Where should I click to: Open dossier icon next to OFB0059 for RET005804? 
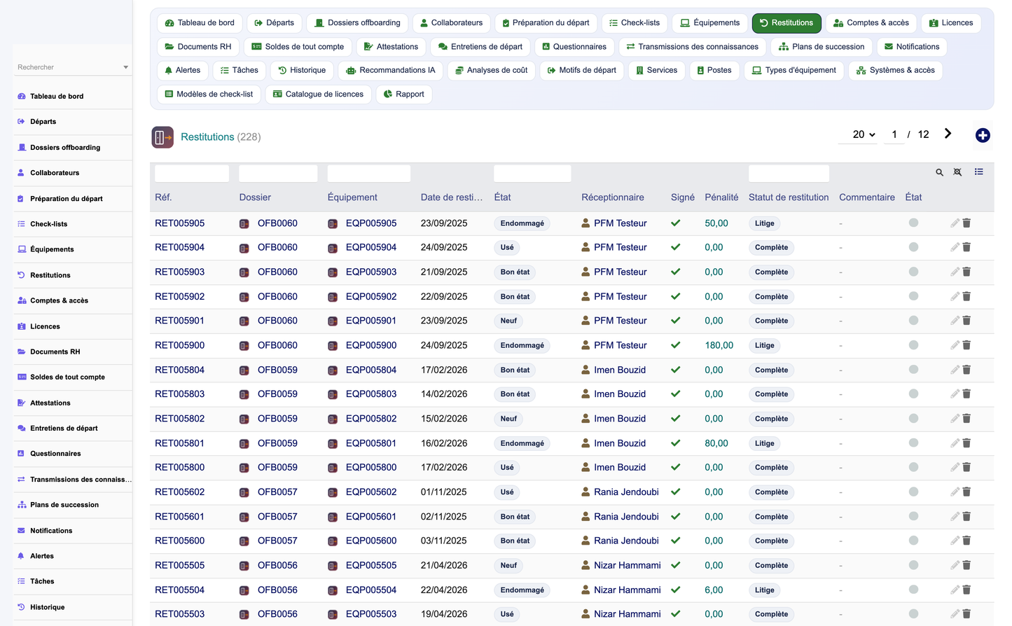tap(244, 370)
